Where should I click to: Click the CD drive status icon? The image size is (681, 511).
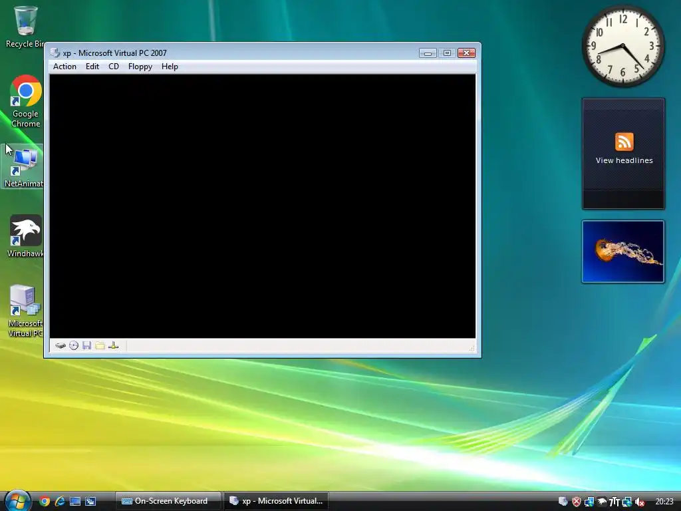(x=74, y=346)
